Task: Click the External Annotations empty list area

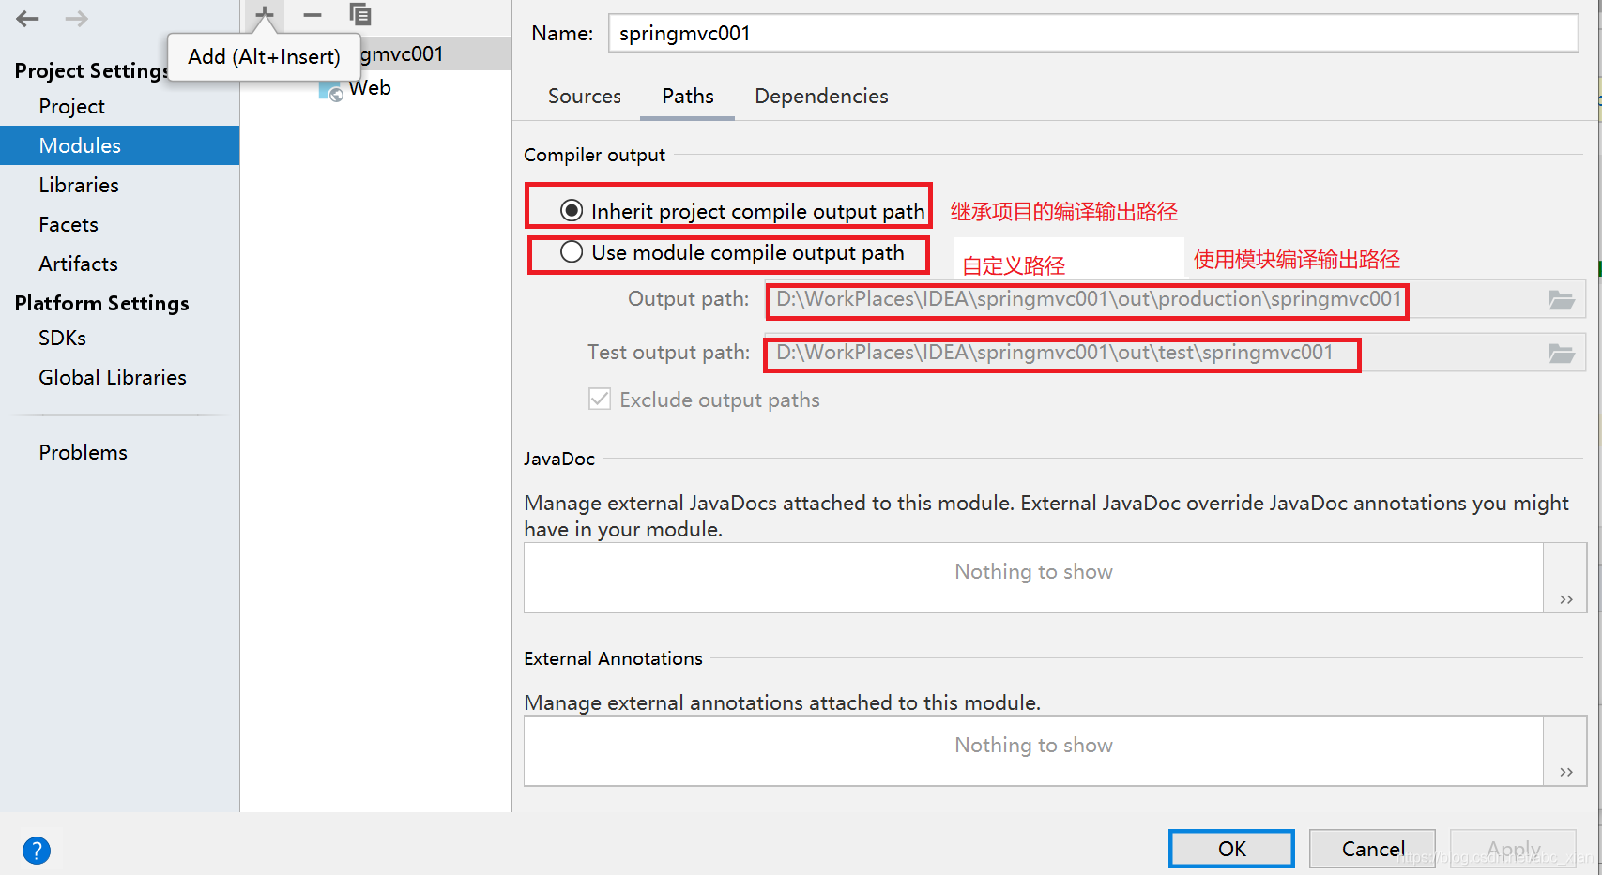Action: coord(1033,751)
